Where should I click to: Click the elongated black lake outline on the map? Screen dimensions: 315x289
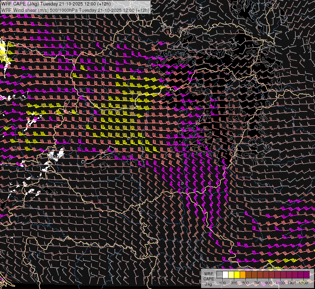[98, 156]
